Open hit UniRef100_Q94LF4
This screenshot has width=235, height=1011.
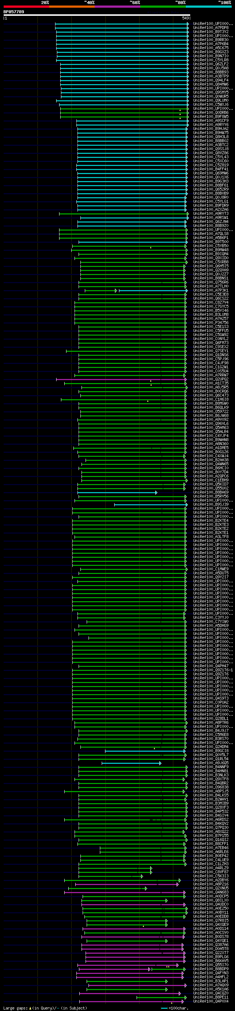(x=211, y=80)
